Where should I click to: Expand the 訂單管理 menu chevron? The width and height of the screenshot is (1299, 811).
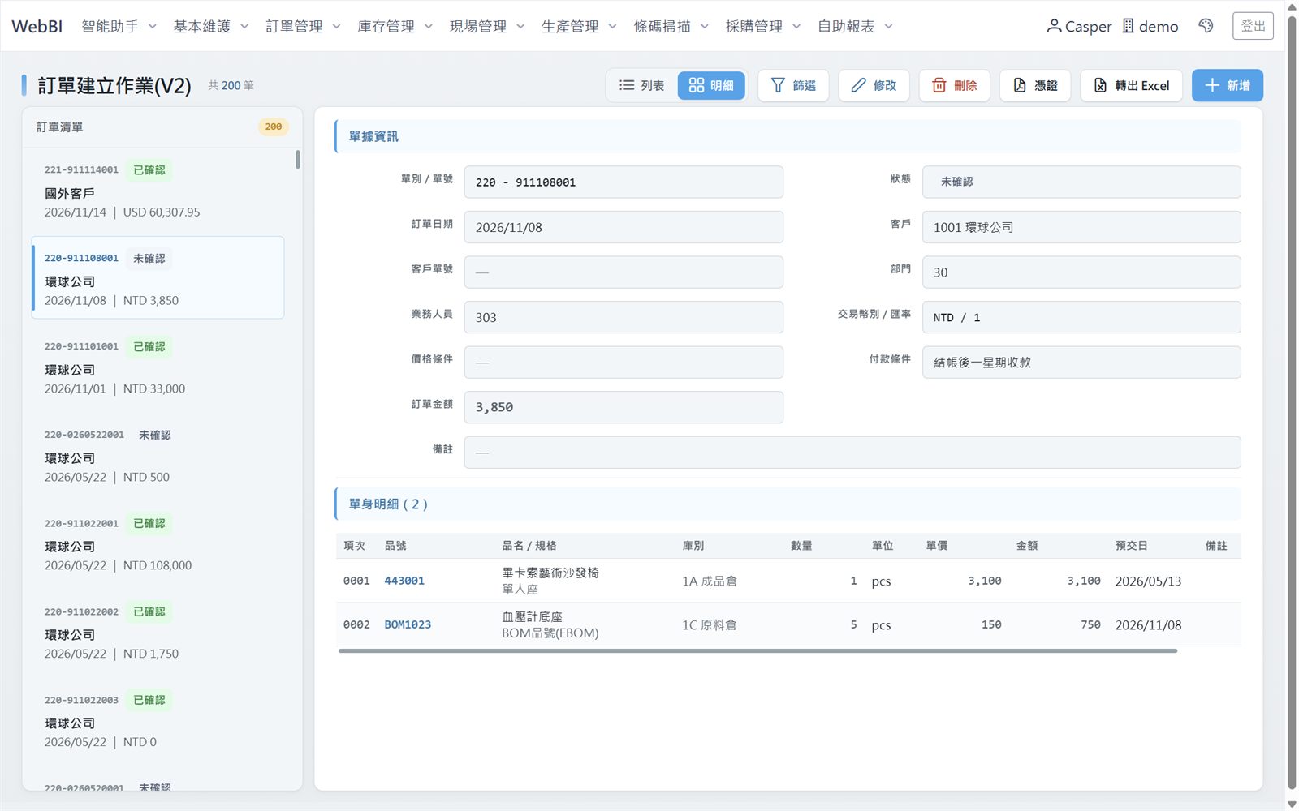click(x=337, y=26)
